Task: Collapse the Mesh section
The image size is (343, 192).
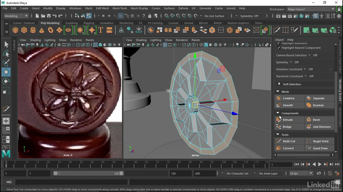Action: [x=278, y=91]
